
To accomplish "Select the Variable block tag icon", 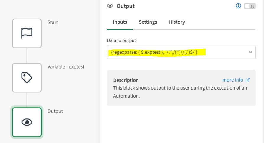I will click(27, 78).
